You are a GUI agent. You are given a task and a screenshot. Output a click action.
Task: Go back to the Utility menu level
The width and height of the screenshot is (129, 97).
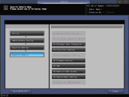pos(27,33)
